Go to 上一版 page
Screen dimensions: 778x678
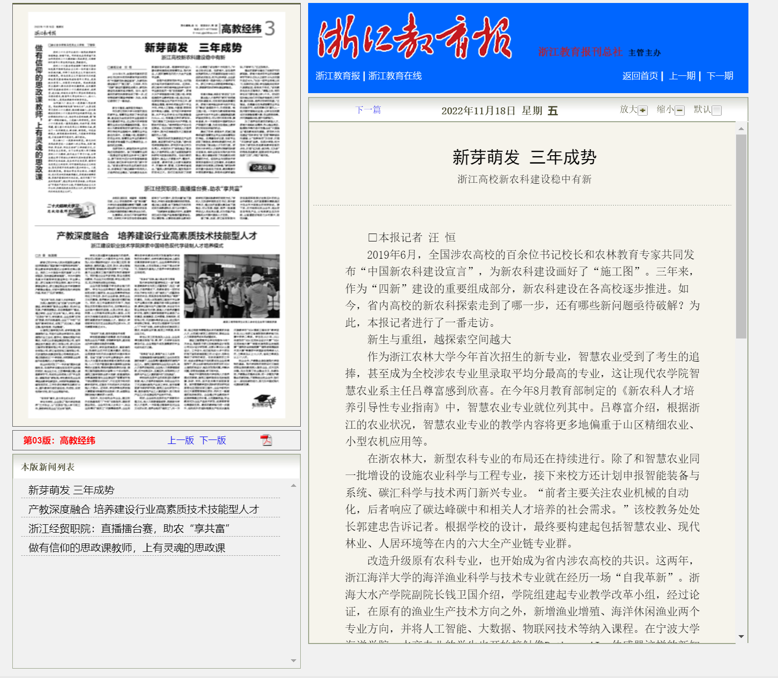(x=180, y=441)
